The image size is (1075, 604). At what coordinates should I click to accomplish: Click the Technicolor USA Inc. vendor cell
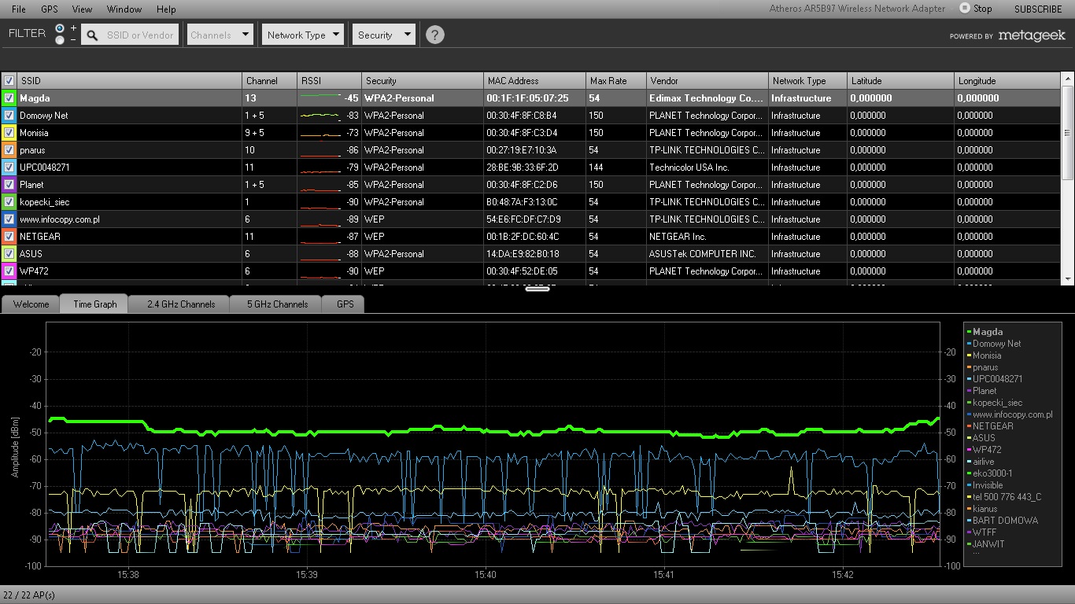coord(707,168)
